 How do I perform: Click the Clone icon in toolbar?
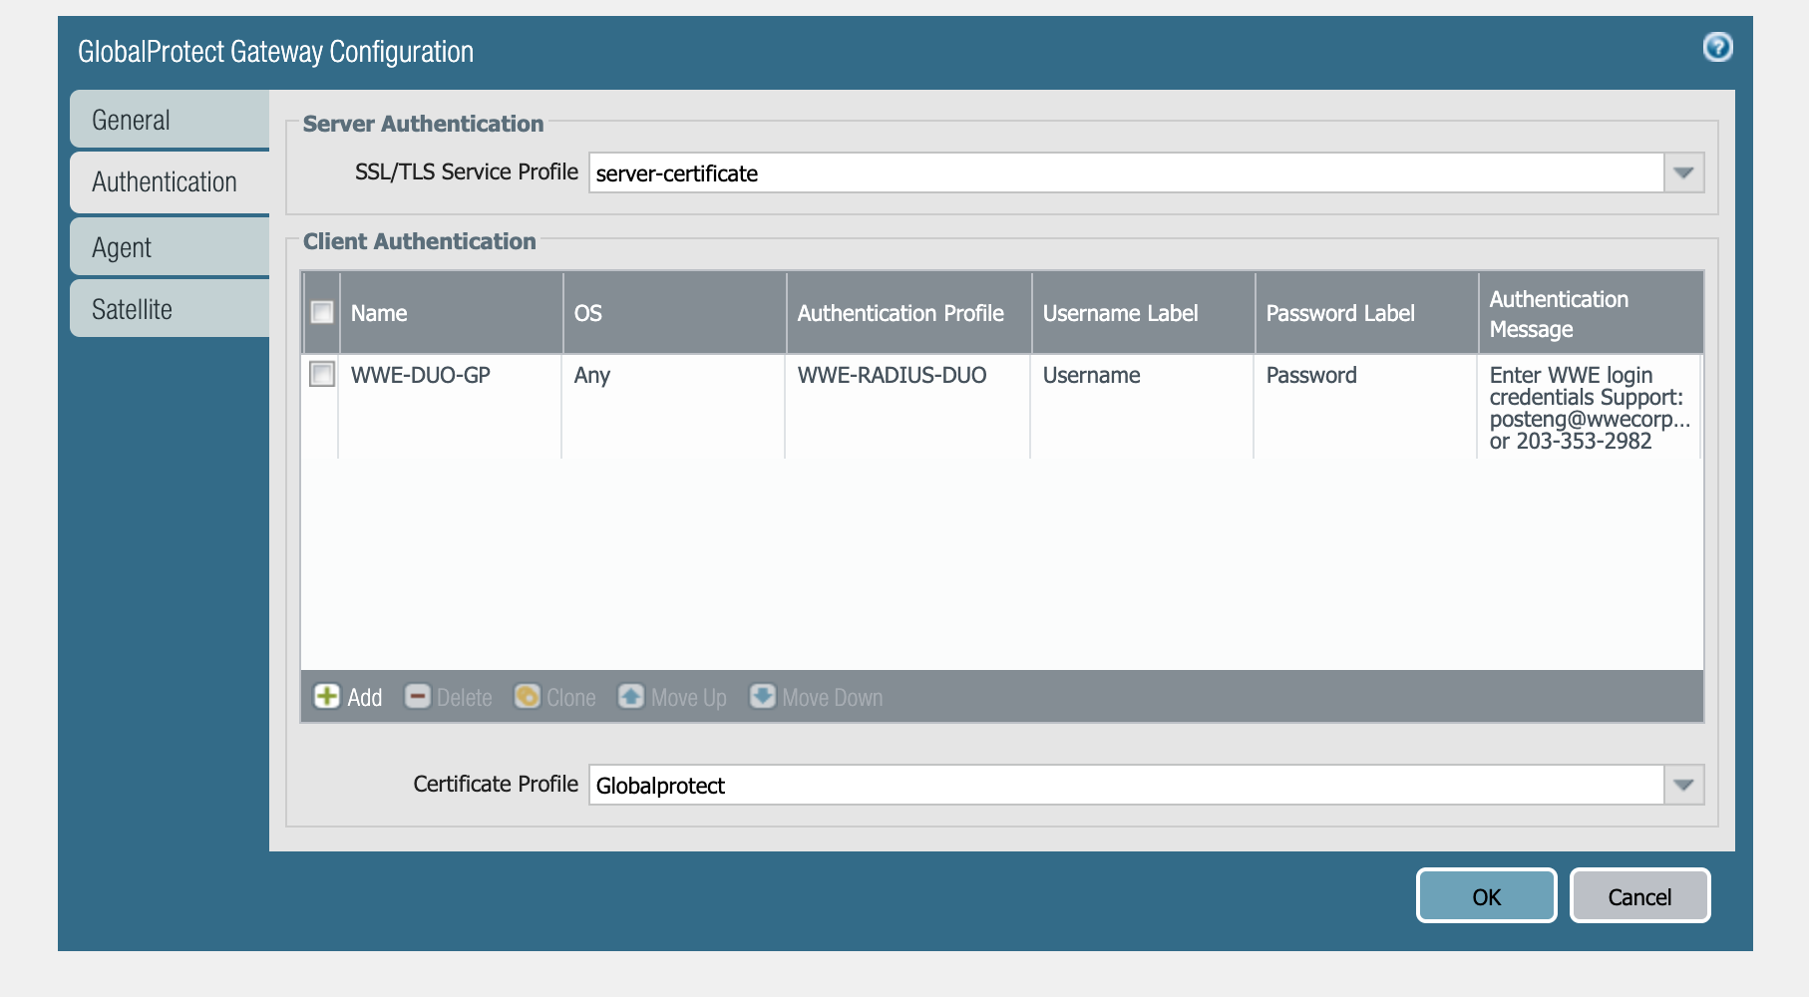527,696
